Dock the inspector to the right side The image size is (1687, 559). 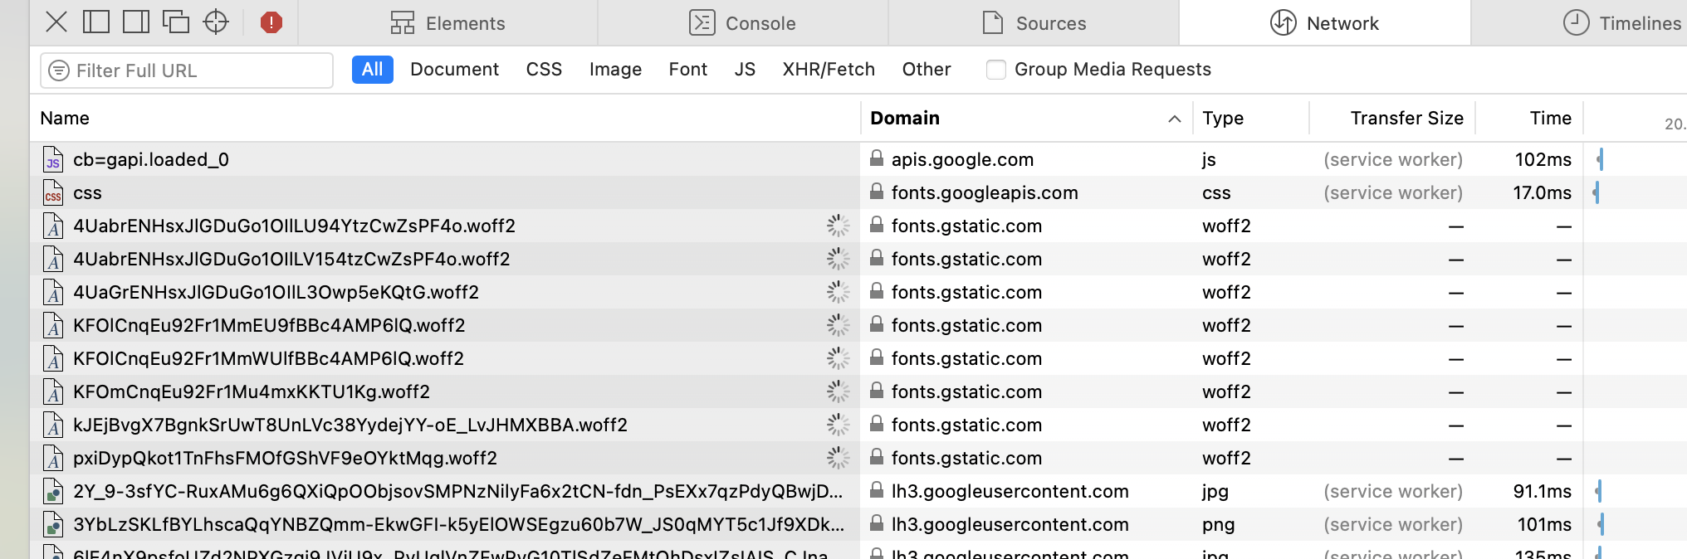point(136,22)
